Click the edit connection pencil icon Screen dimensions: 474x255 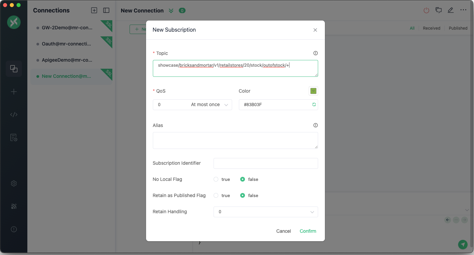click(450, 10)
